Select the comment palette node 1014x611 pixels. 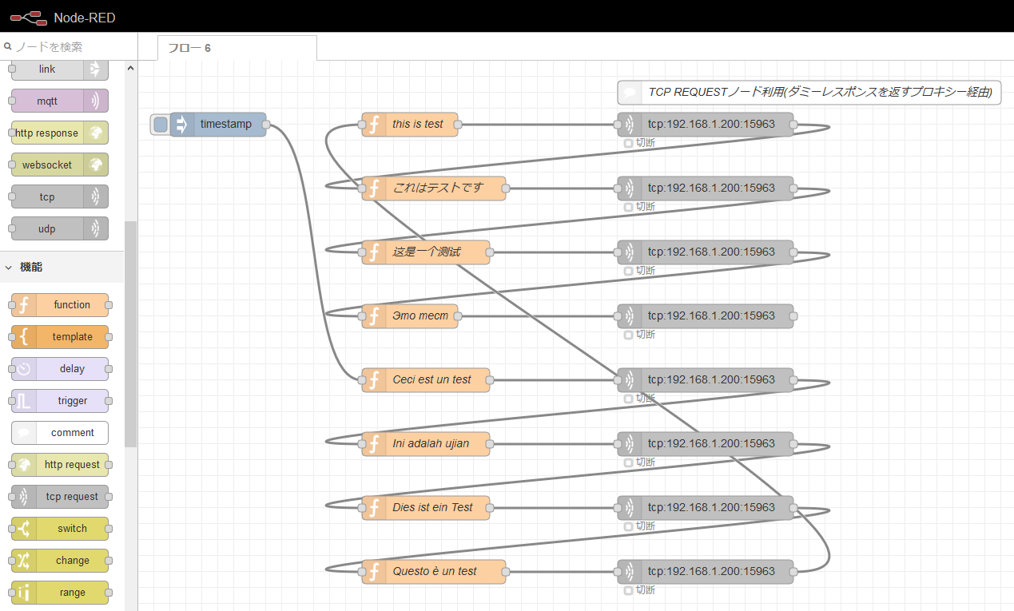tap(60, 433)
